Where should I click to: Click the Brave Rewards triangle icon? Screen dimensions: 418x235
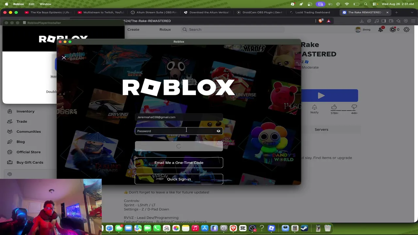tap(329, 21)
